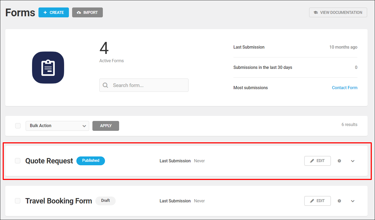Click the 'Active Forms' label

[x=112, y=61]
